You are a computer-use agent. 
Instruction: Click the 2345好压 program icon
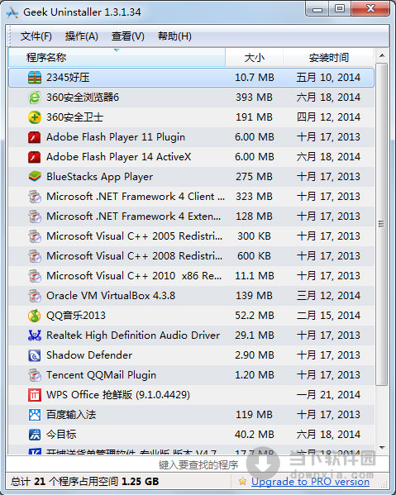click(x=35, y=78)
